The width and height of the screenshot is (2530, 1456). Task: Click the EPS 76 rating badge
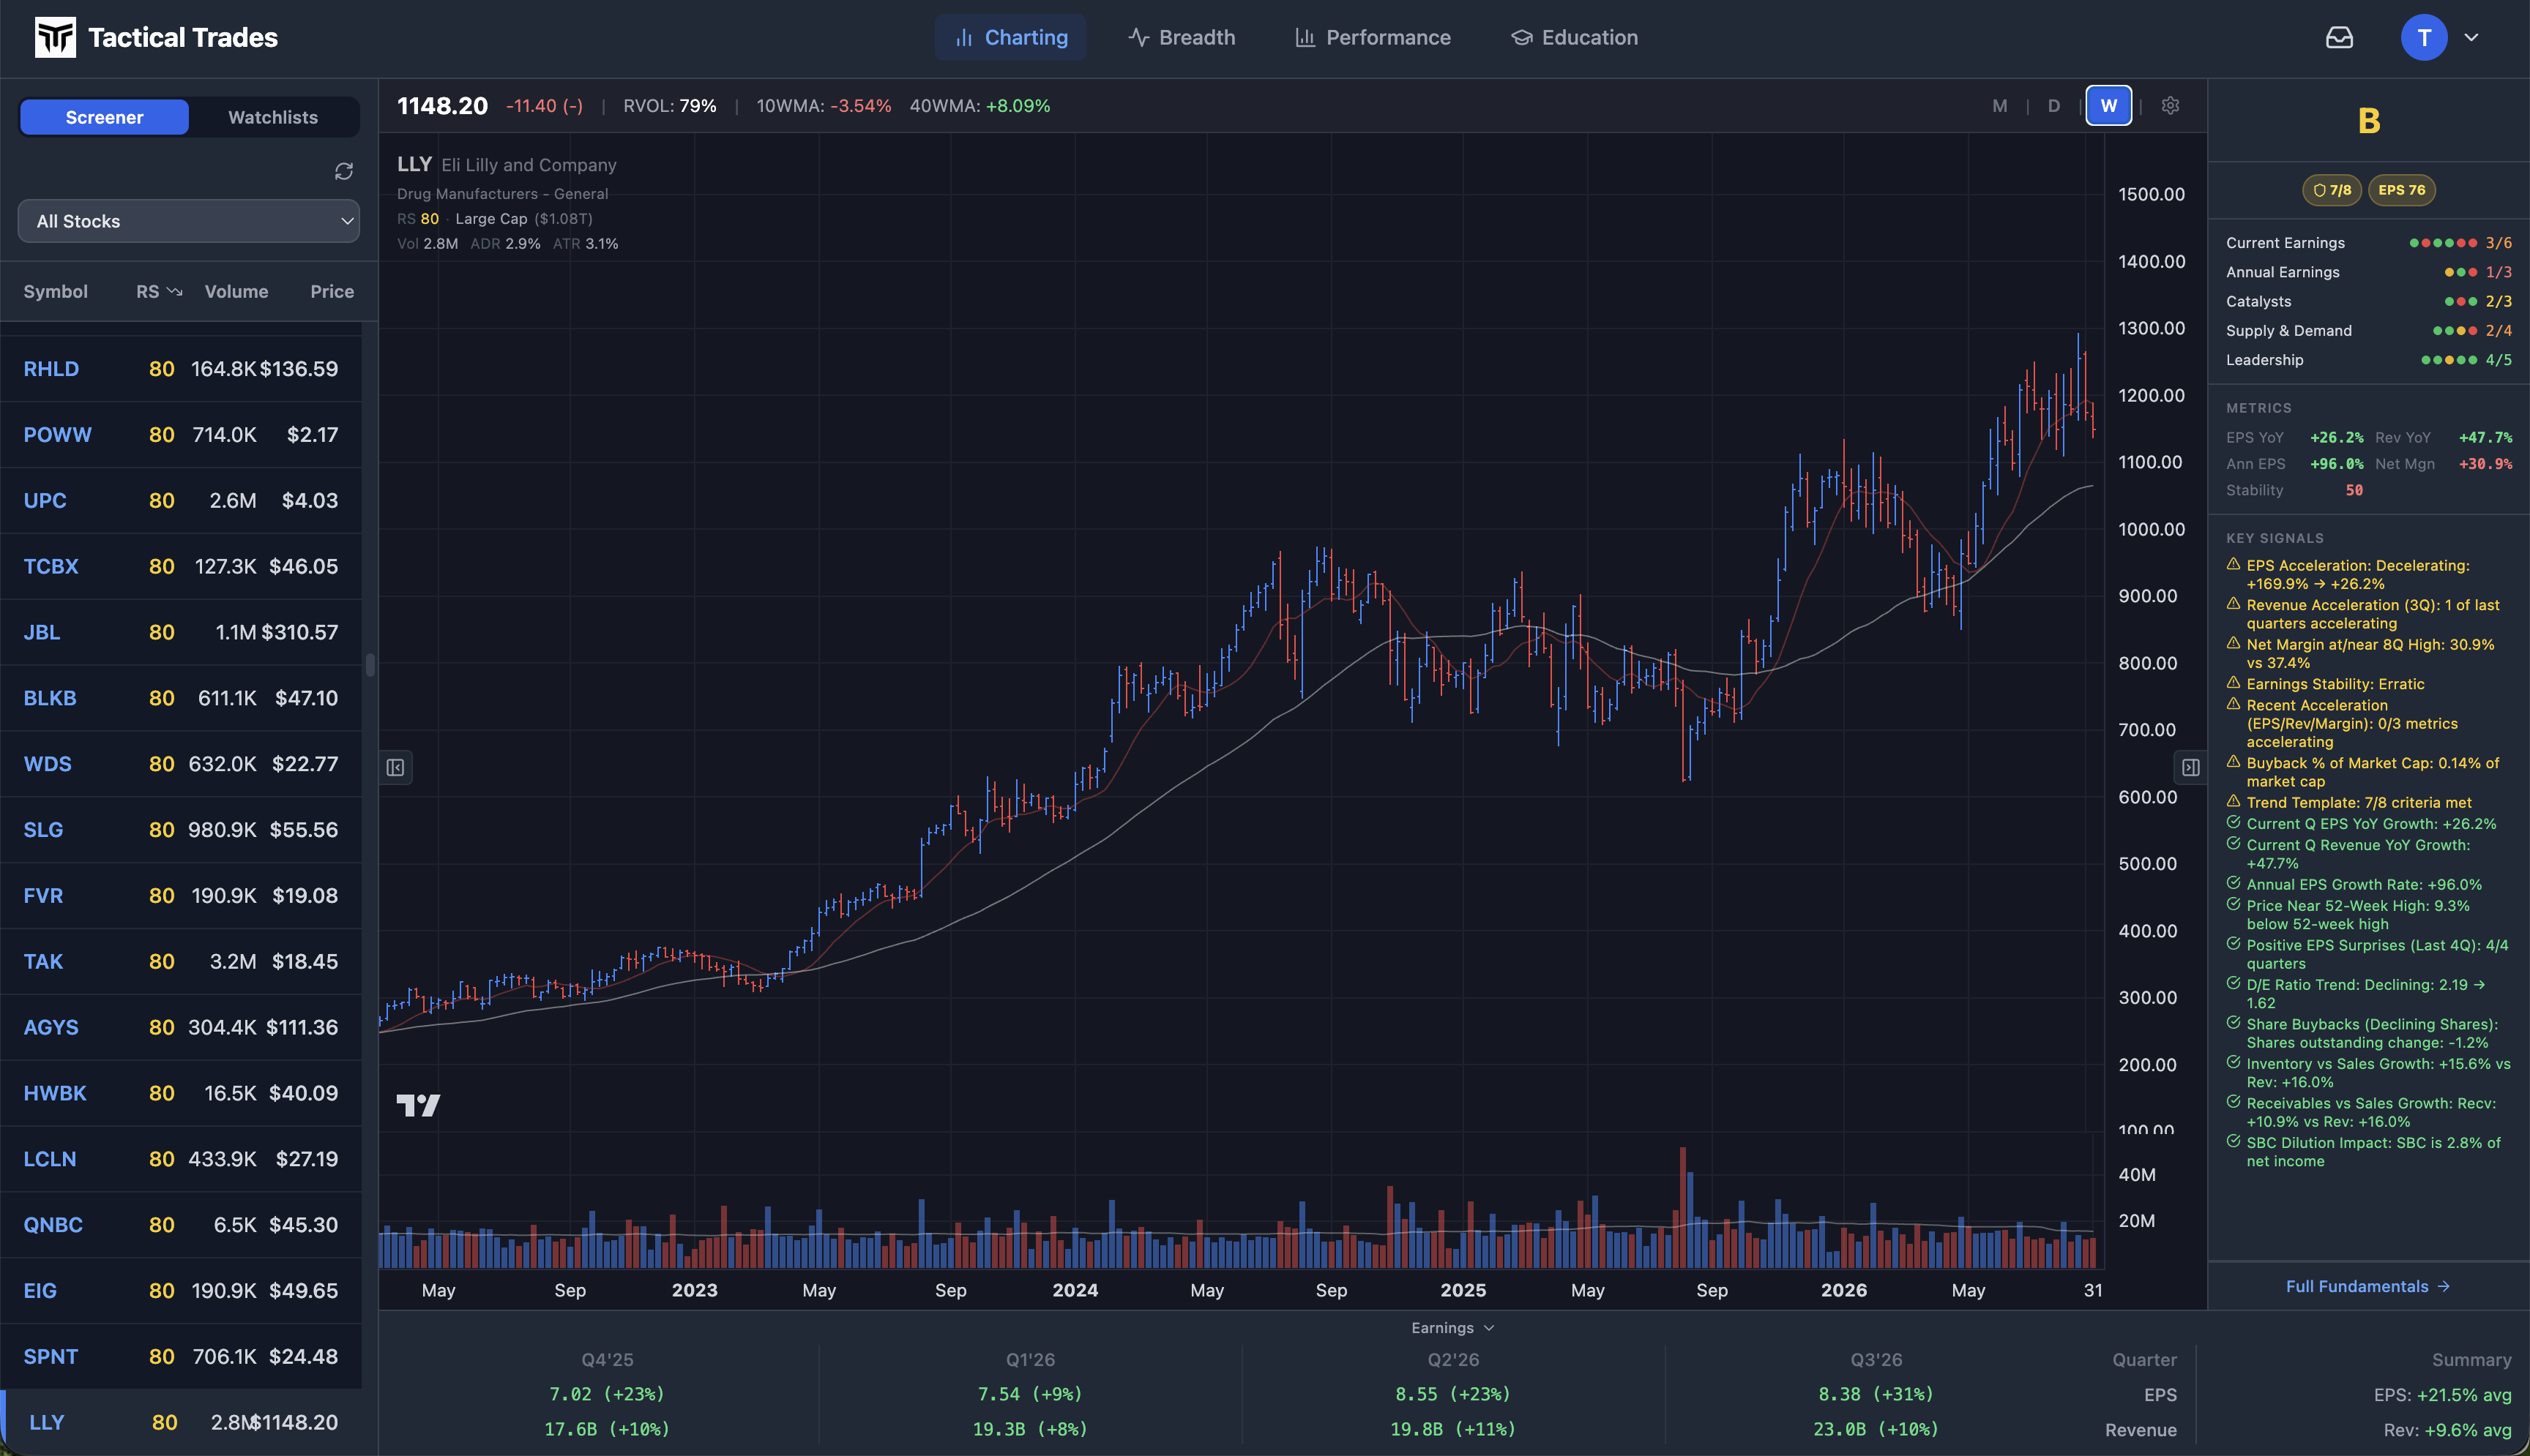point(2402,190)
